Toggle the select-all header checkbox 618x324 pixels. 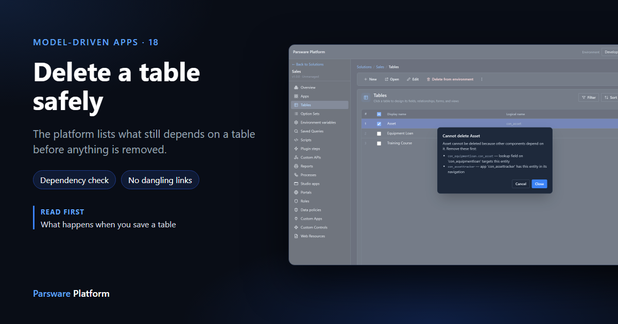click(x=379, y=114)
